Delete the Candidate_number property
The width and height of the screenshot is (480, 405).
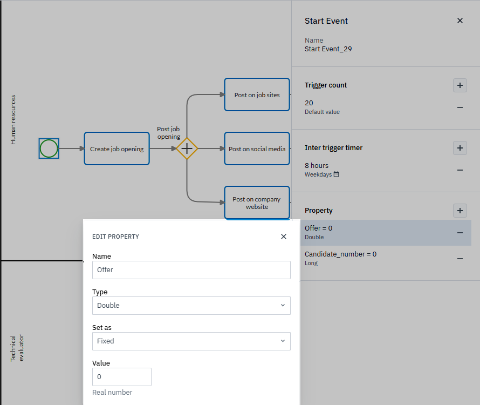pyautogui.click(x=460, y=259)
